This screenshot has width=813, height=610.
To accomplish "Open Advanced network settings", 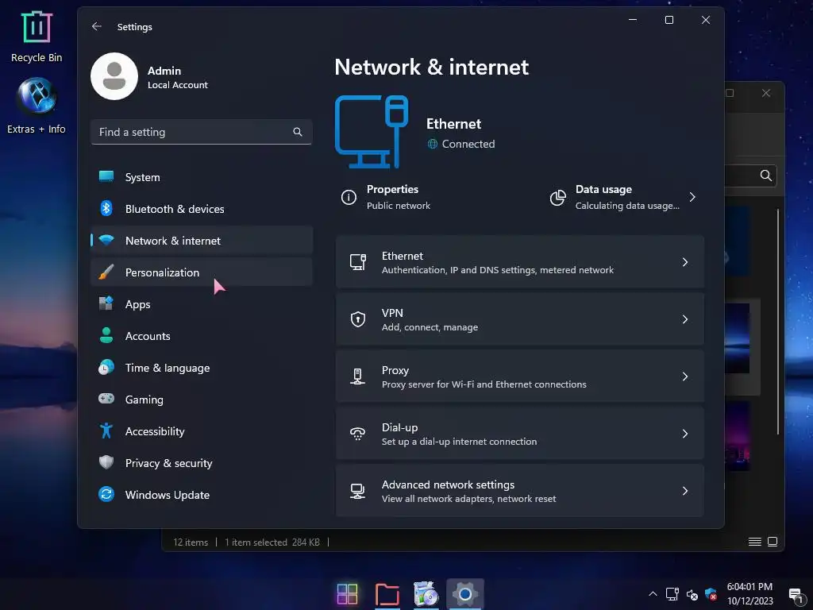I will pos(519,491).
